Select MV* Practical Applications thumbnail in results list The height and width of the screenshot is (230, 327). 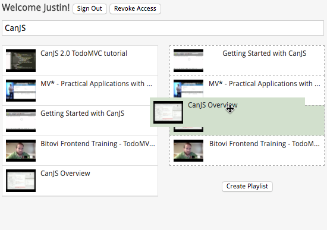pyautogui.click(x=21, y=90)
